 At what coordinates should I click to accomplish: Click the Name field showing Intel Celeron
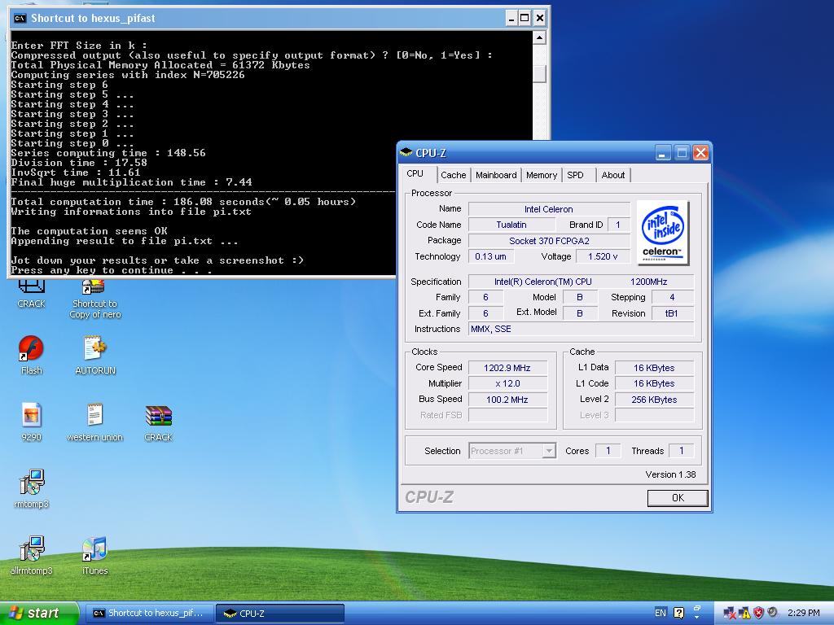pos(549,209)
